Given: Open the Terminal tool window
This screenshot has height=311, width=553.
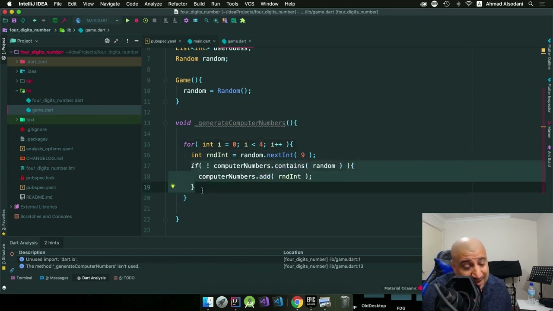Looking at the screenshot, I should click(x=21, y=278).
